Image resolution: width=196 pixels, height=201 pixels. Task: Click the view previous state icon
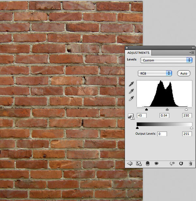(172, 163)
